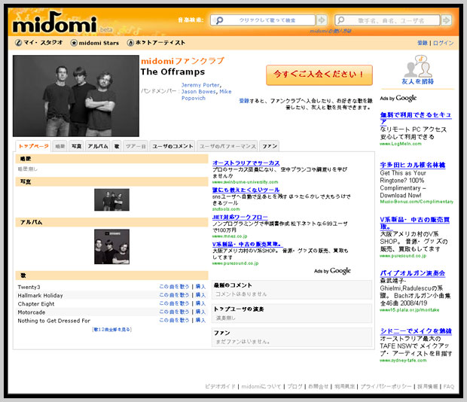Image resolution: width=467 pixels, height=402 pixels.
Task: Click the ログイン link at top right
Action: point(443,43)
